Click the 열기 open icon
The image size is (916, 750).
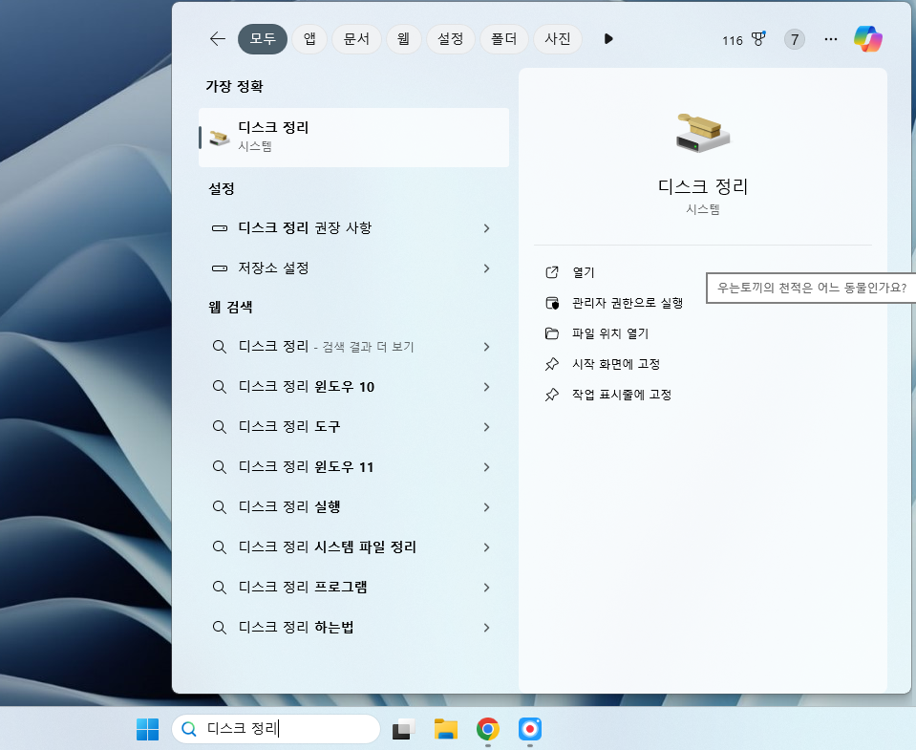[551, 272]
